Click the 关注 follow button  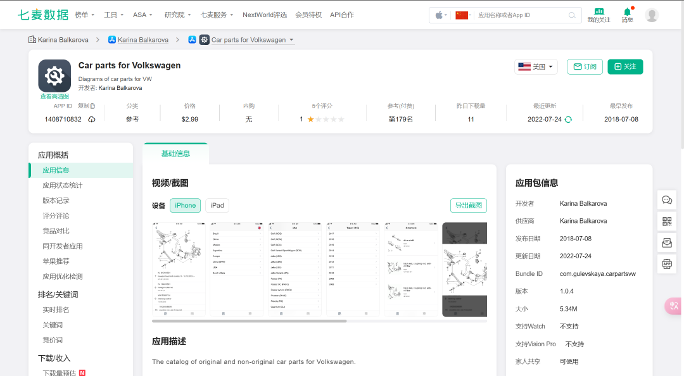(x=625, y=66)
